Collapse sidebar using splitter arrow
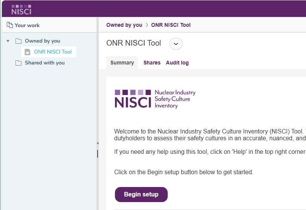Image resolution: width=306 pixels, height=210 pixels. [98, 143]
